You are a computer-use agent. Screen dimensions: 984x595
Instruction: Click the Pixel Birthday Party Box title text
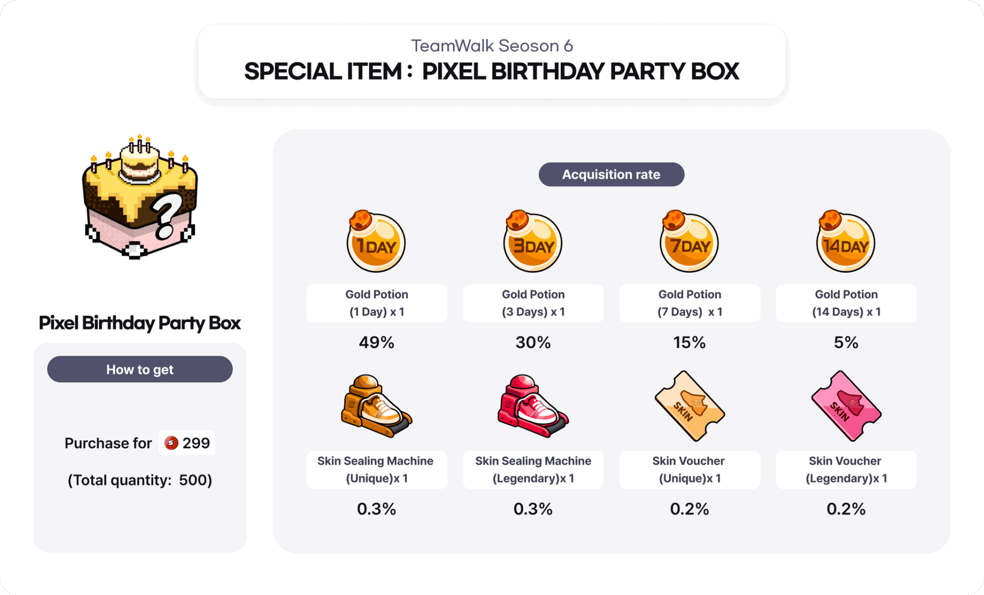point(140,323)
